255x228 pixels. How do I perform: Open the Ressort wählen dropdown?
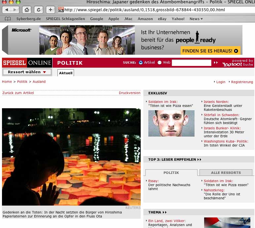(27, 72)
